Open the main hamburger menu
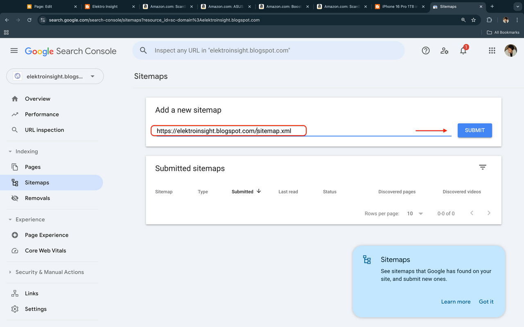 click(14, 51)
